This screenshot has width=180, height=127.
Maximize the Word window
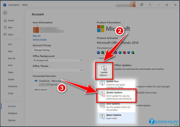point(167,5)
